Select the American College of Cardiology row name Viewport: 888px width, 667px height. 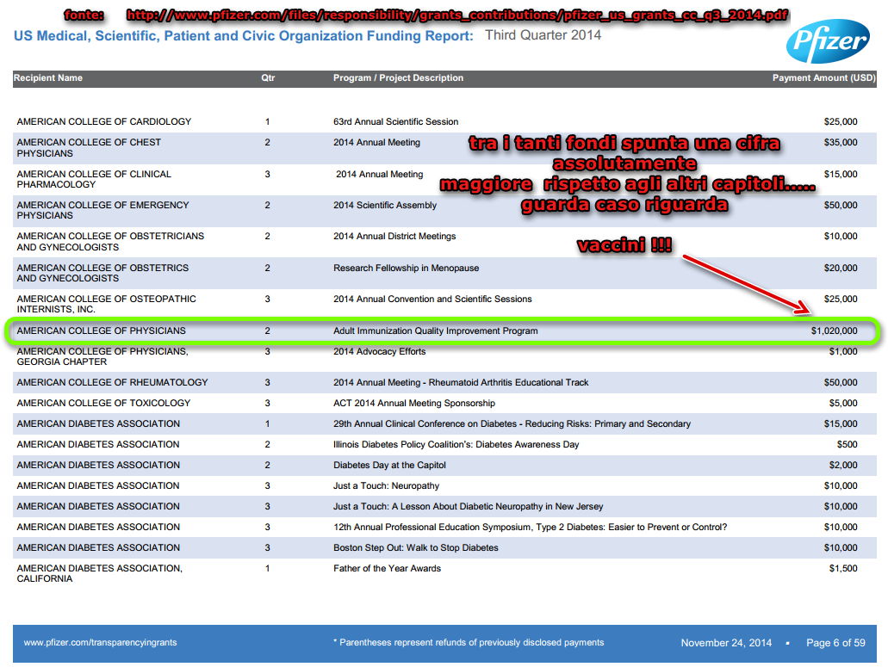point(104,121)
